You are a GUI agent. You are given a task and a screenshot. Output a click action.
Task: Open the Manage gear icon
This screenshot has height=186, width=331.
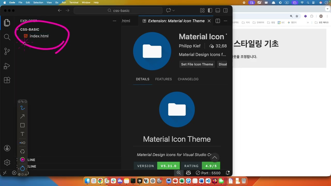[7, 162]
